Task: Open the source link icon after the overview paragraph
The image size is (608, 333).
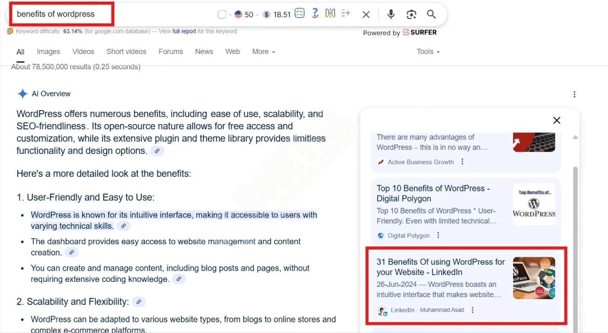Action: [157, 151]
